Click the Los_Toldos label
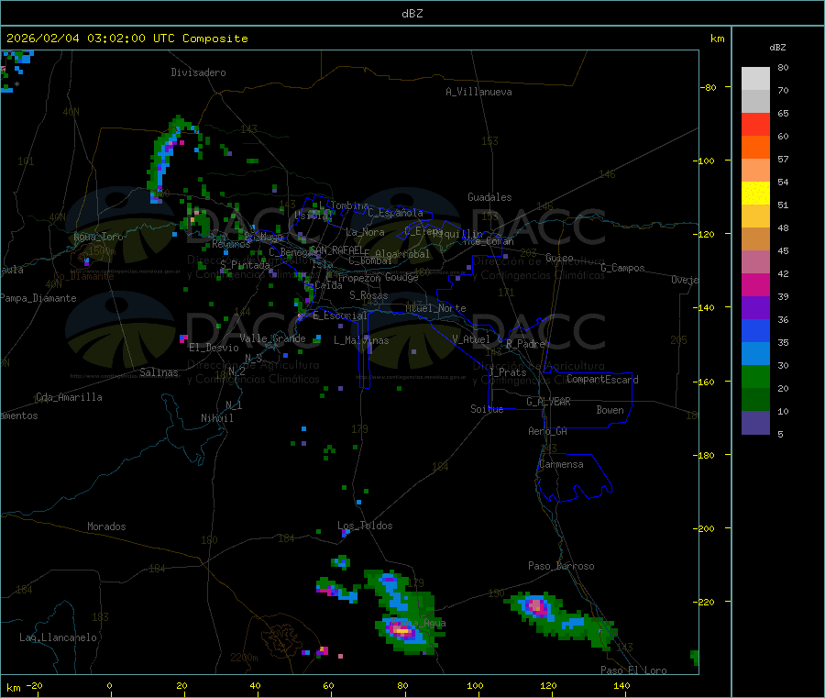 click(365, 526)
